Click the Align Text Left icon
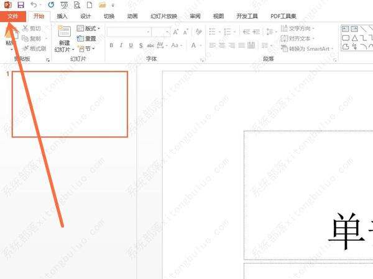The height and width of the screenshot is (279, 373). 212,45
